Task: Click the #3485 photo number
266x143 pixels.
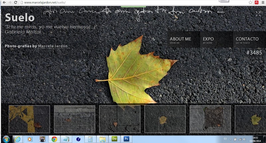Action: (x=254, y=53)
